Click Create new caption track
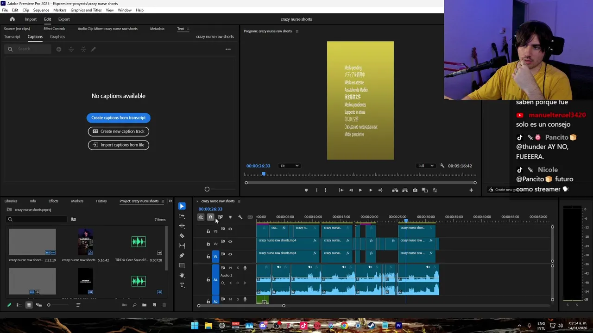593x333 pixels. (119, 131)
